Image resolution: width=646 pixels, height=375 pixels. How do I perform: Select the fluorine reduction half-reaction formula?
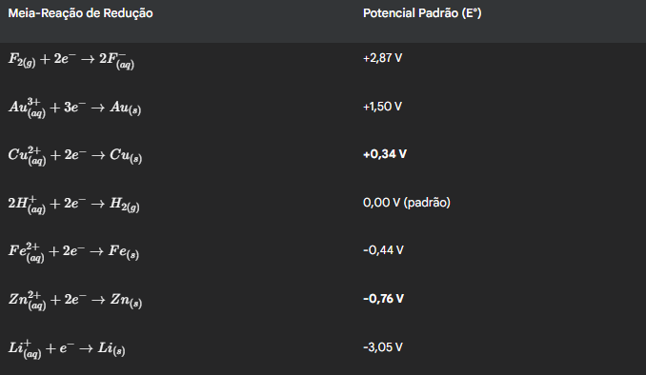(71, 60)
